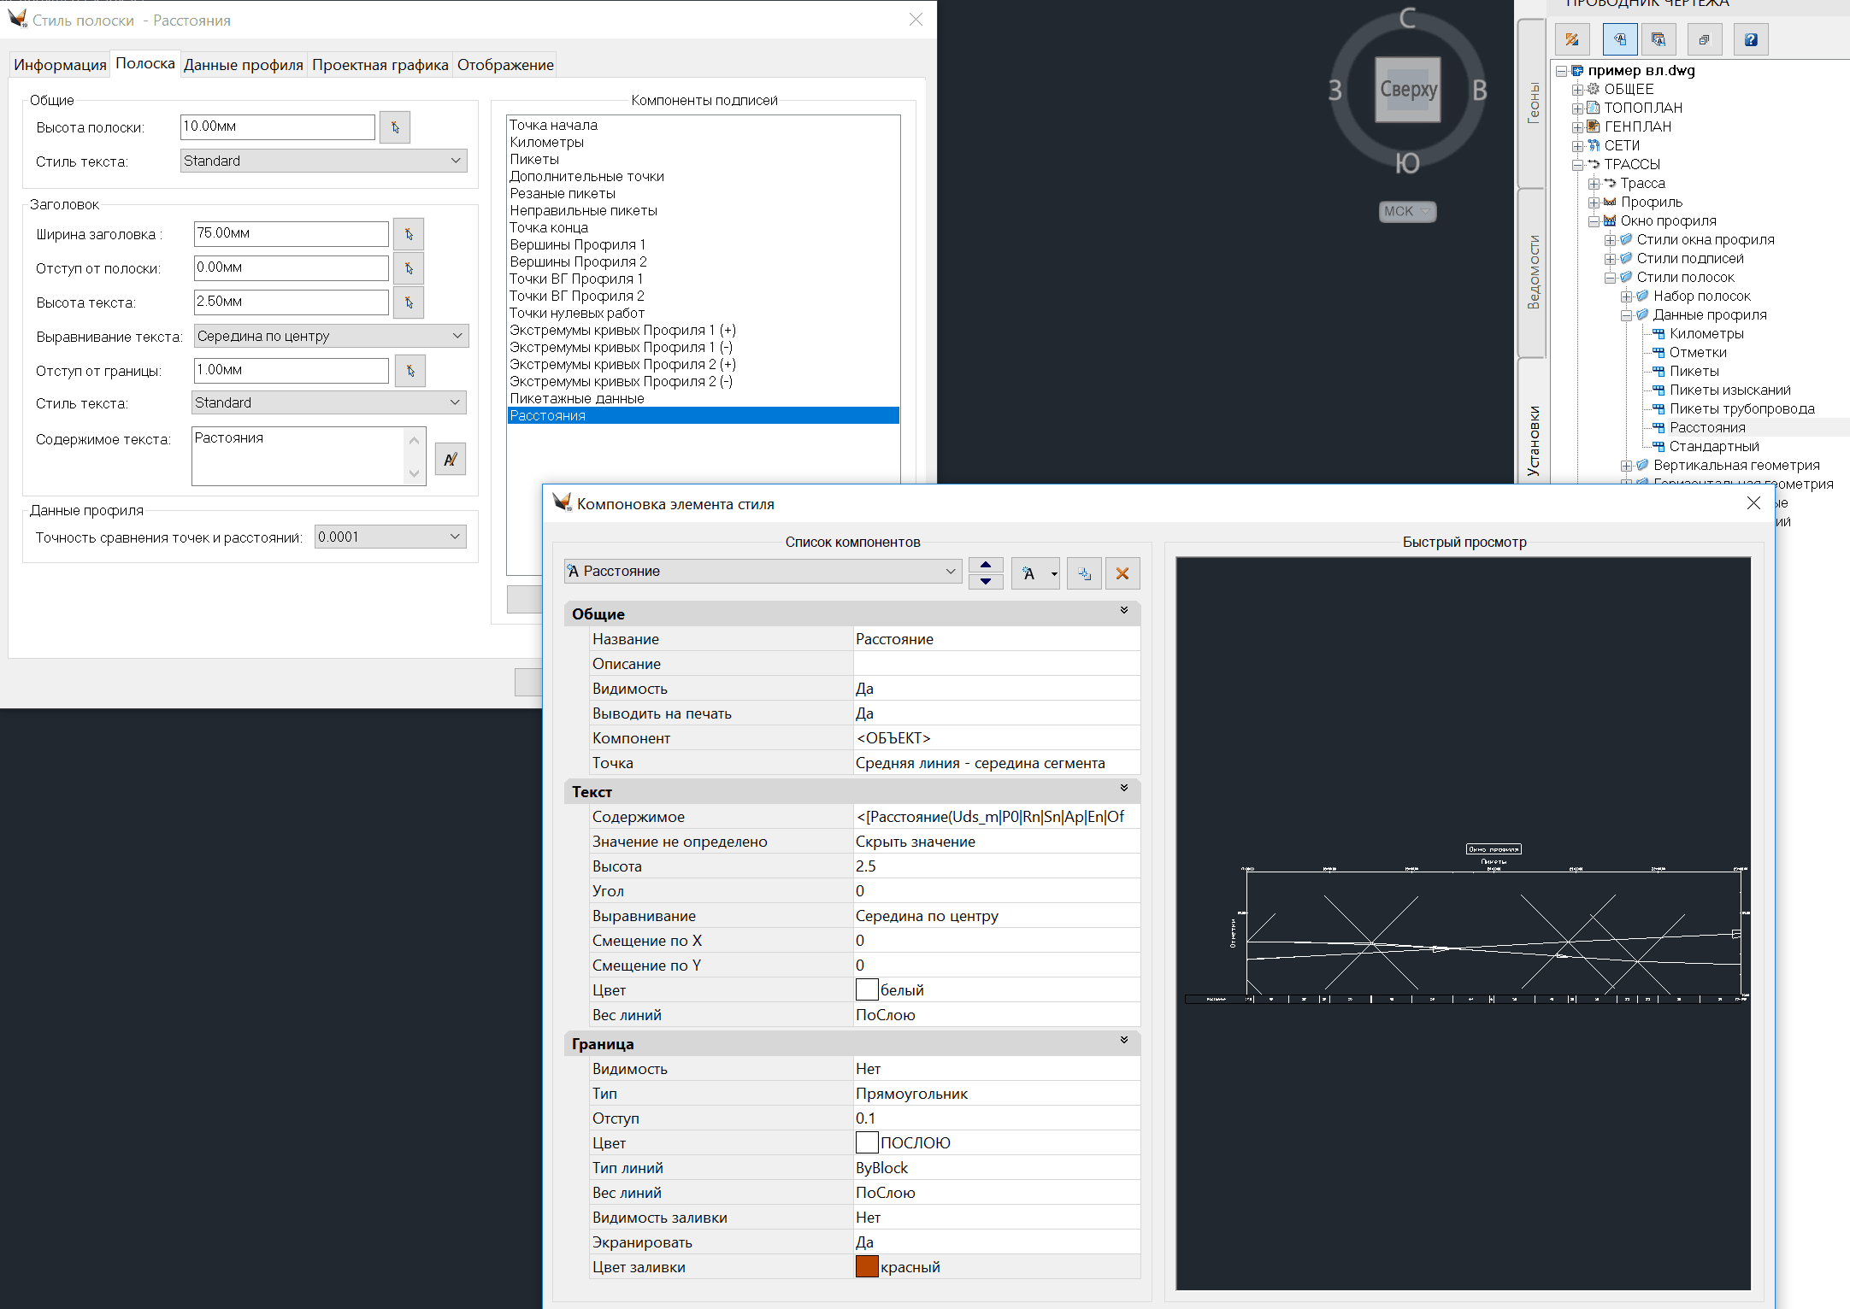
Task: Open text content editor icon beside Содержимое текста
Action: point(450,460)
